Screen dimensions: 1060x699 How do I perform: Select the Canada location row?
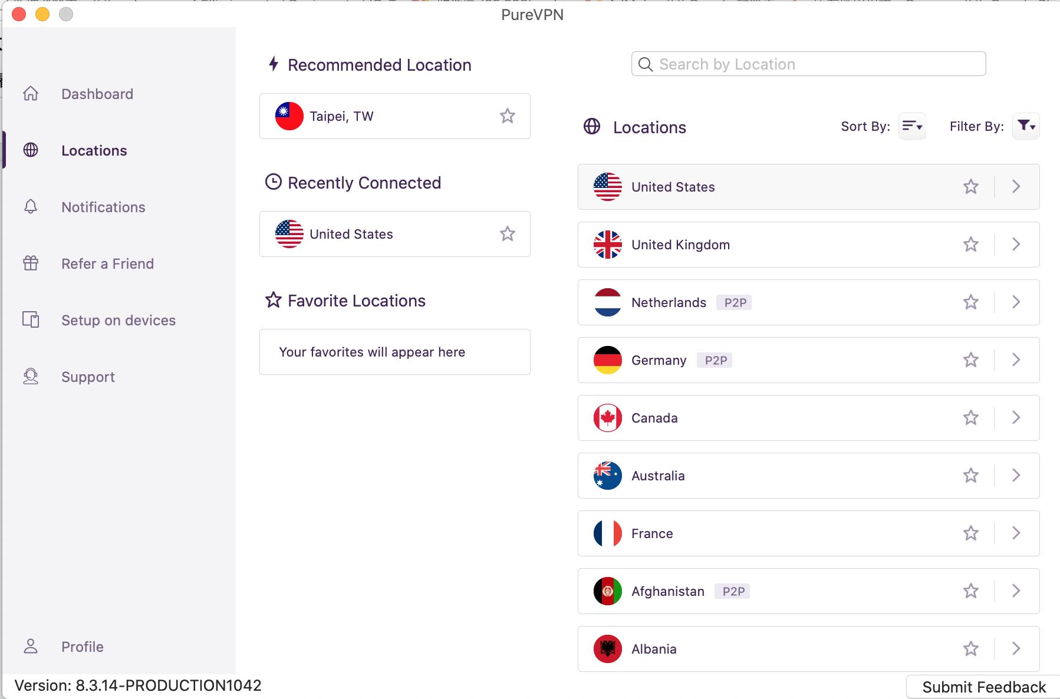(809, 418)
